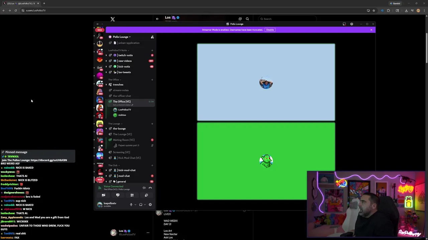Dismiss the Streamer Mode purple banner
The height and width of the screenshot is (240, 428).
click(x=371, y=30)
